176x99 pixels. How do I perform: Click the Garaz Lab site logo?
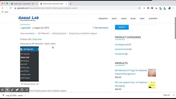29,18
